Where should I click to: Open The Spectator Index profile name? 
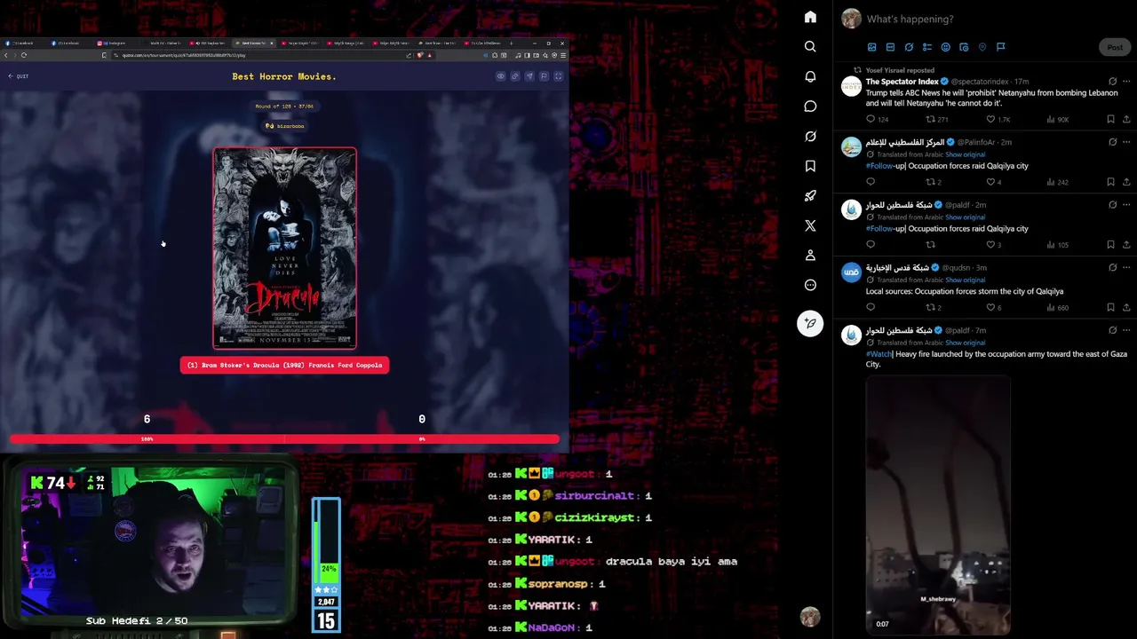(902, 82)
